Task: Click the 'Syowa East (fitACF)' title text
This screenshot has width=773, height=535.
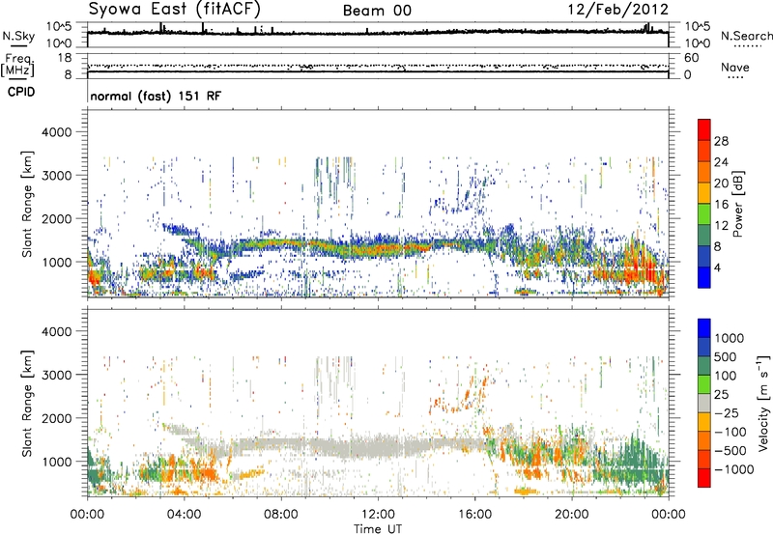Action: click(x=175, y=10)
